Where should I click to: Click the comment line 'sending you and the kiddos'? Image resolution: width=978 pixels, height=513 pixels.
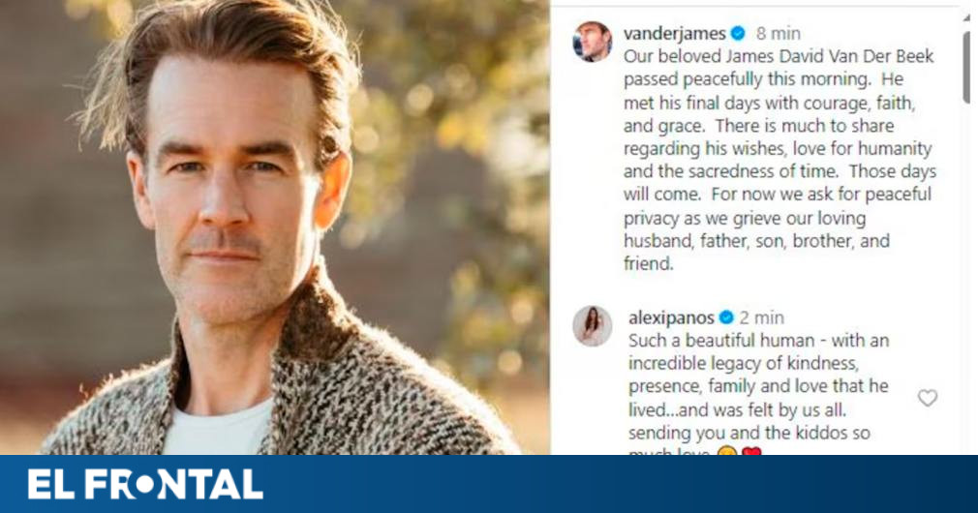[x=749, y=433]
